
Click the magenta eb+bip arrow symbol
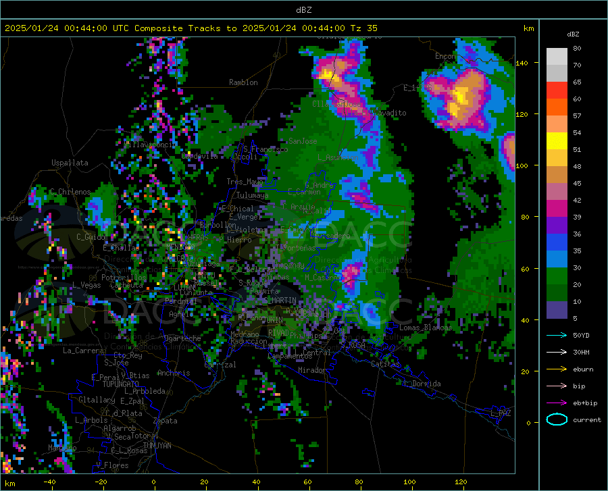557,403
